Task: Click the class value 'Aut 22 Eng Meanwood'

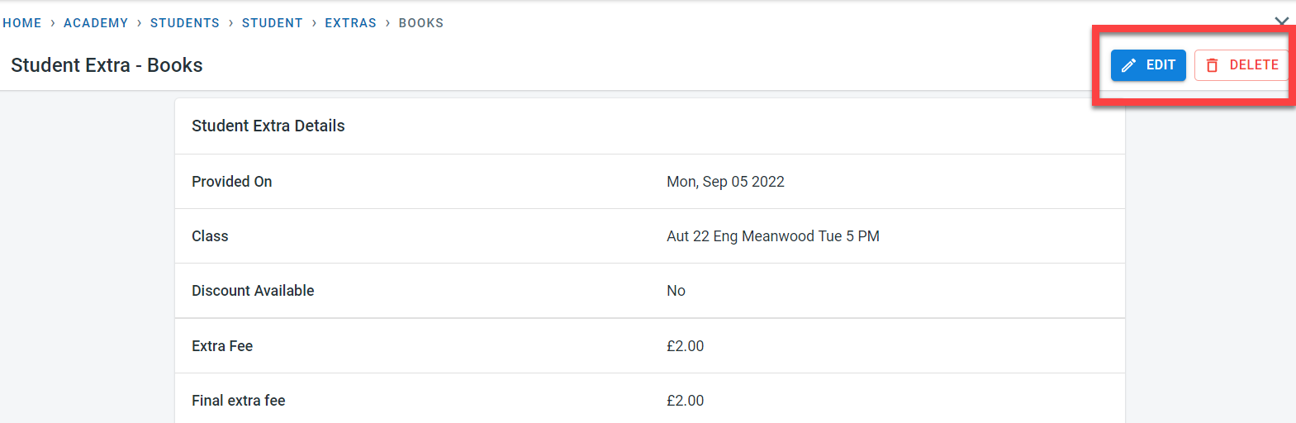Action: point(772,236)
